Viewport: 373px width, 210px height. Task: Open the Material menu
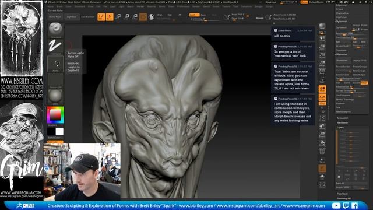[x=152, y=6]
